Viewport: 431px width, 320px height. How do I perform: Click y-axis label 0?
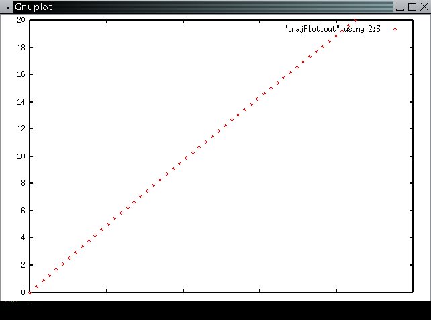(x=23, y=292)
